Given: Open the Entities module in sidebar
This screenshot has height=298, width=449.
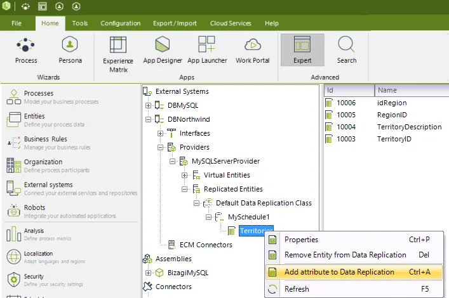Looking at the screenshot, I should pyautogui.click(x=45, y=120).
